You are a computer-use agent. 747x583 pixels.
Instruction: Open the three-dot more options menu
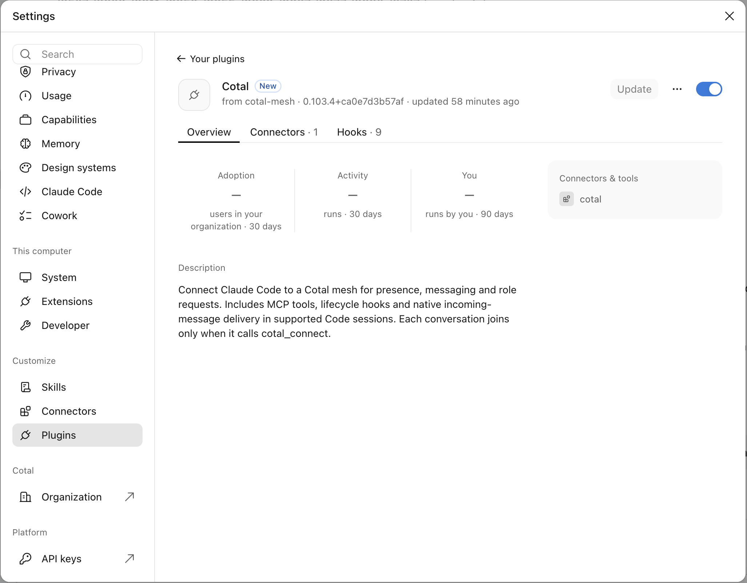click(x=677, y=89)
